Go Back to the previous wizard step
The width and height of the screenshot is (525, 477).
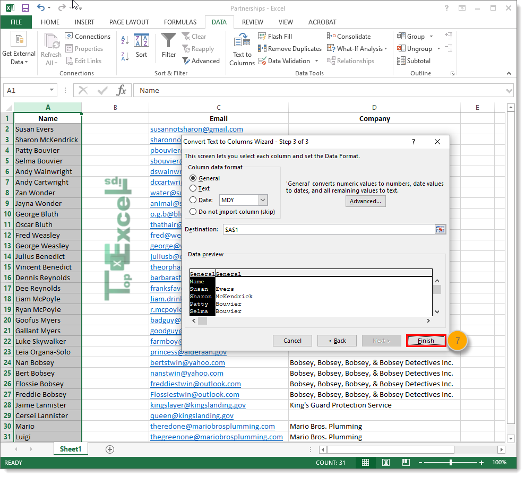tap(337, 341)
